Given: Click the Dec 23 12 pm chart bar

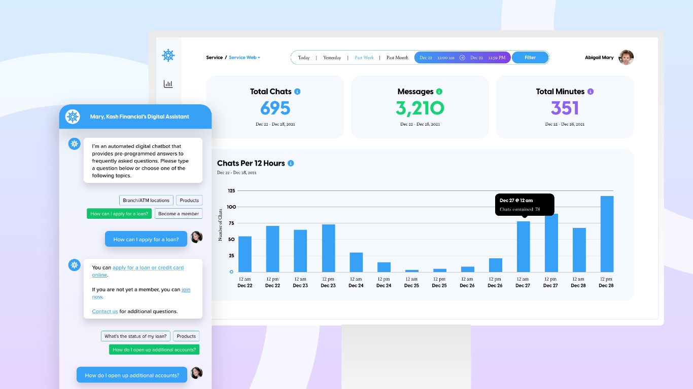Looking at the screenshot, I should pyautogui.click(x=328, y=248).
